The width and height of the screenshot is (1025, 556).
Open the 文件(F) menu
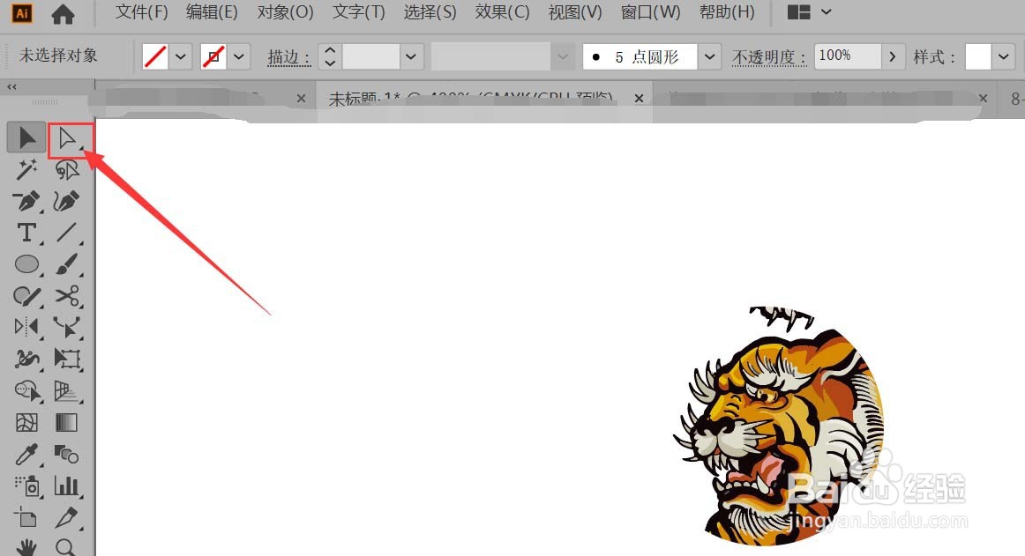point(141,12)
